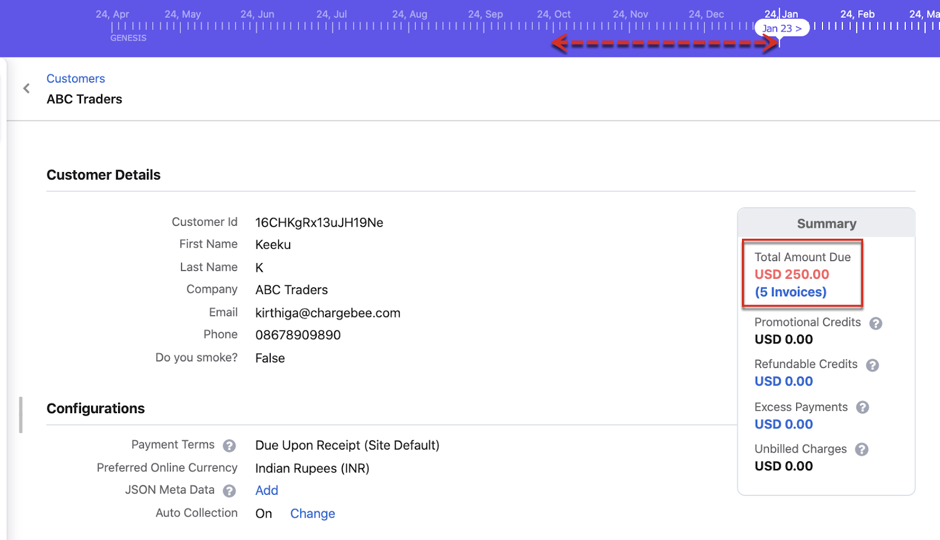This screenshot has width=940, height=540.
Task: Open the 5 Invoices link
Action: (790, 292)
